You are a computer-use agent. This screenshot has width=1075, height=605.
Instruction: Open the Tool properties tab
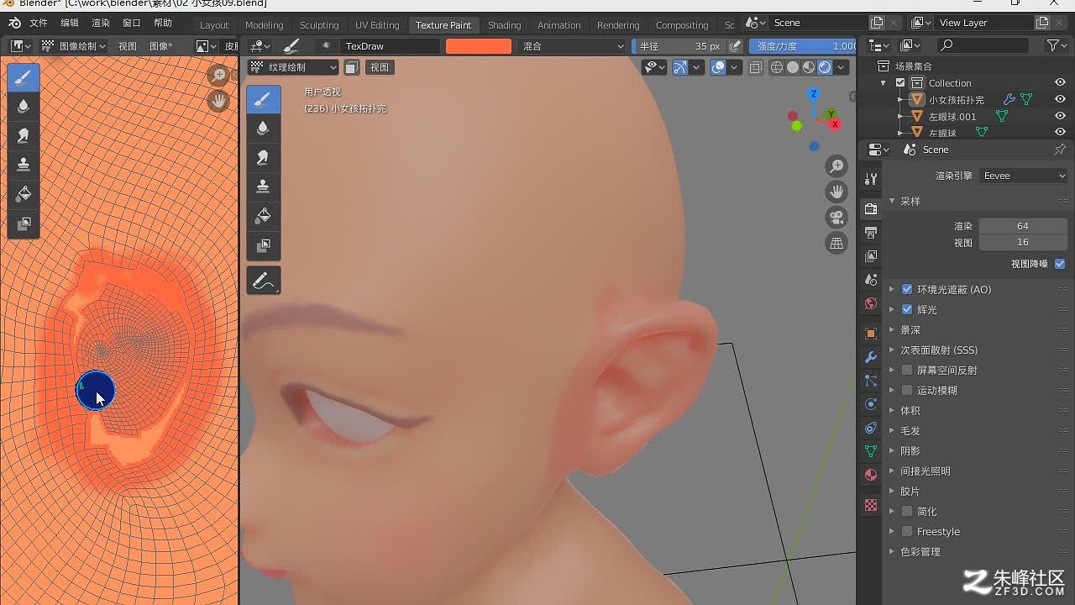(x=871, y=179)
